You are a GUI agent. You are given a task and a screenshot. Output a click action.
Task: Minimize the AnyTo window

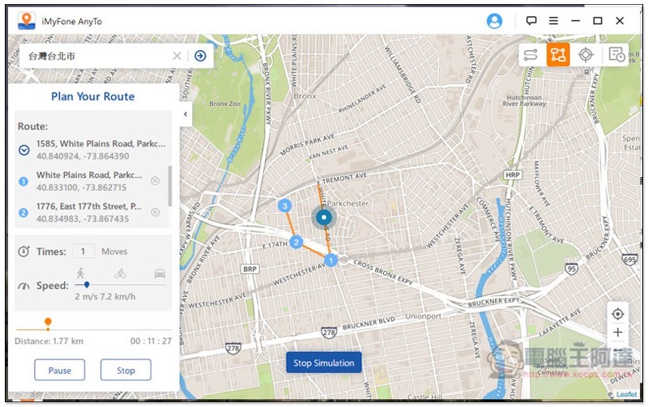576,21
